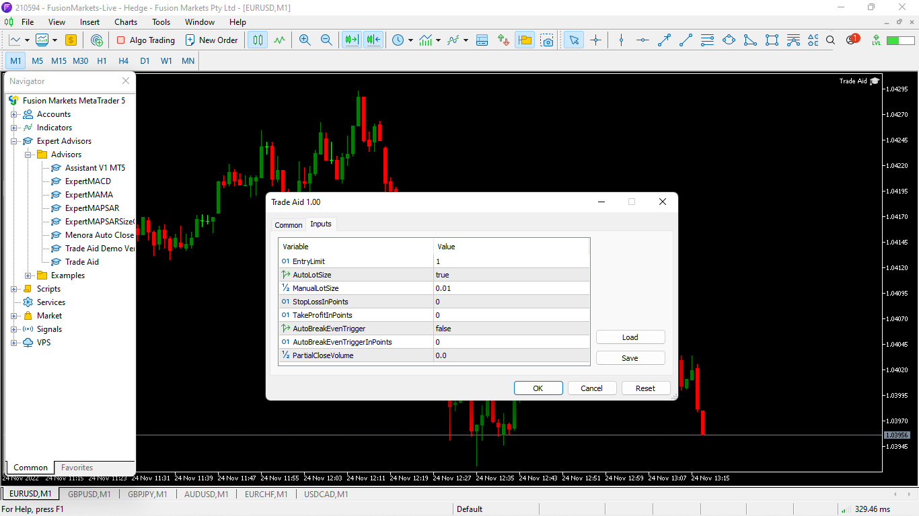This screenshot has width=919, height=516.
Task: Select the arrowed trendline drawing tool
Action: (664, 40)
